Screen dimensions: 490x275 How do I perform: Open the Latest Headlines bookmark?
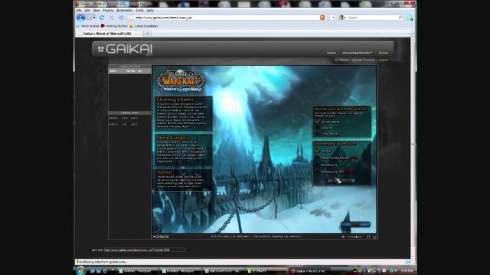coord(144,26)
